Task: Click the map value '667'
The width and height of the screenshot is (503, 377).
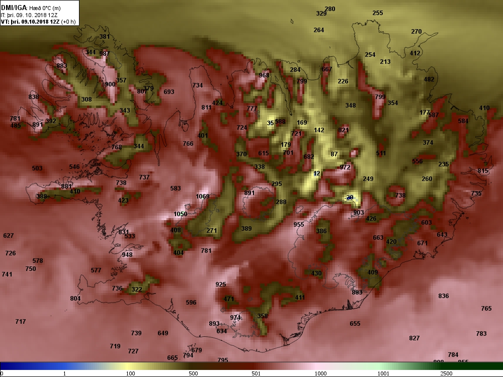Action: click(x=326, y=69)
